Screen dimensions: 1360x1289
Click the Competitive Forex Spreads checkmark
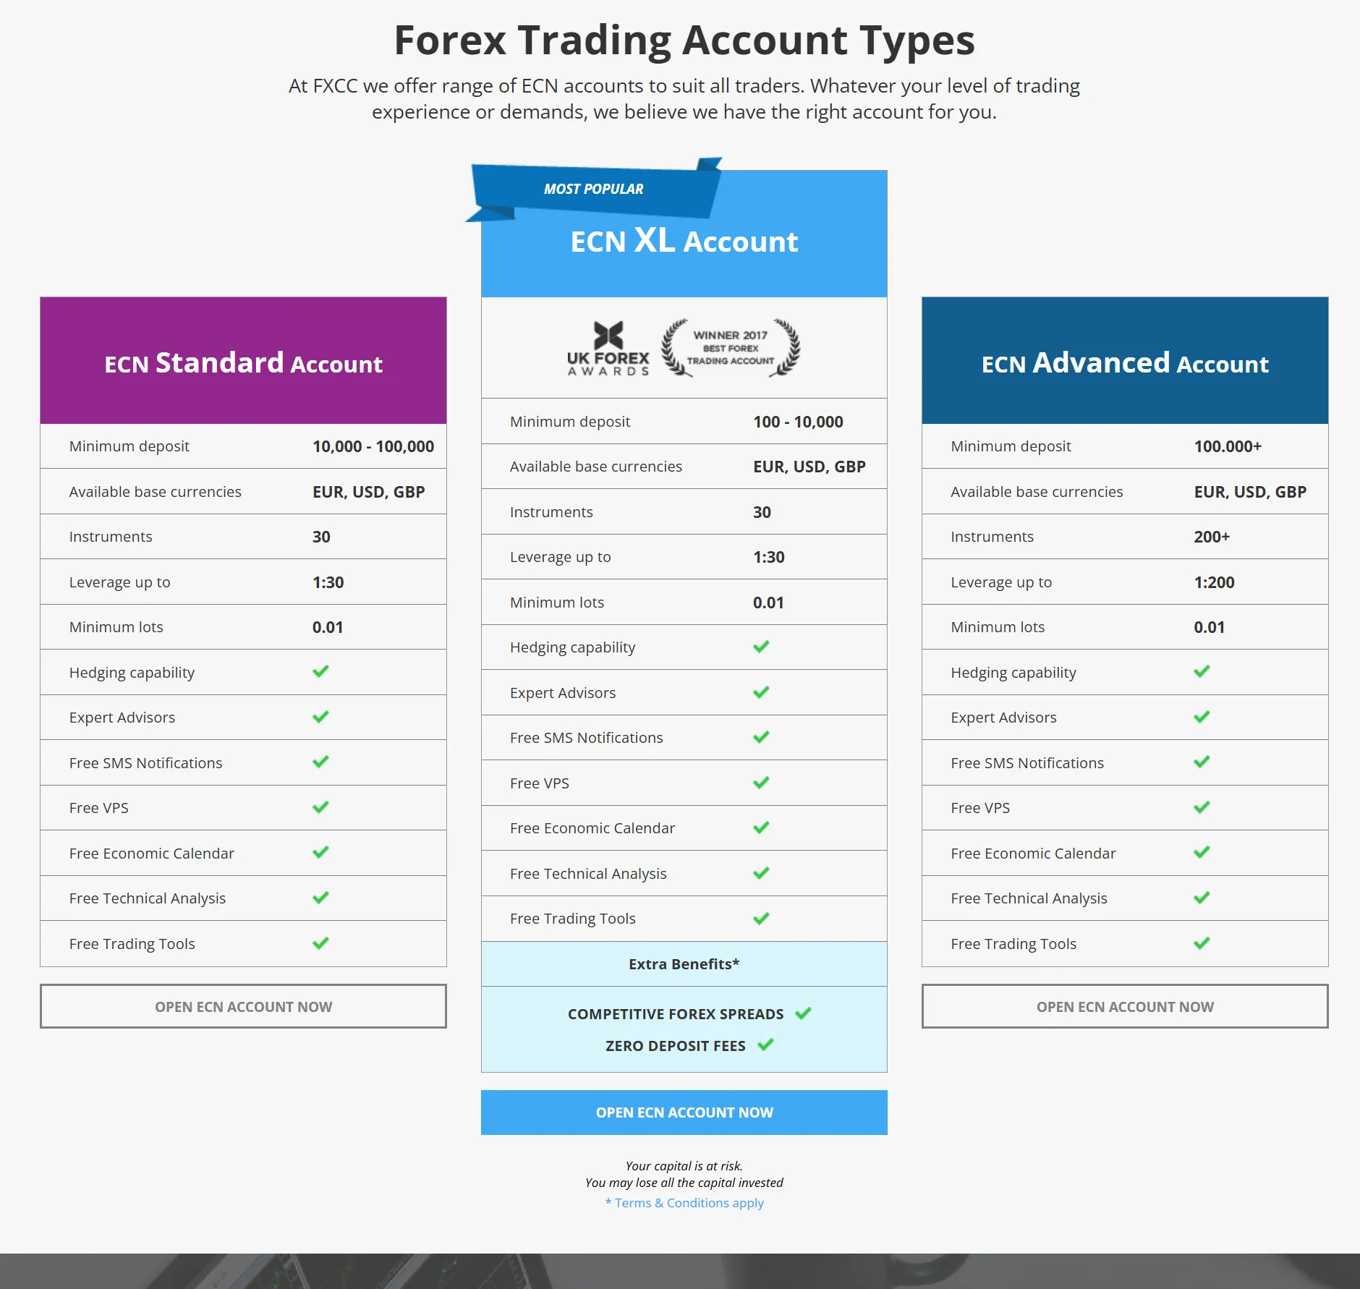803,1013
